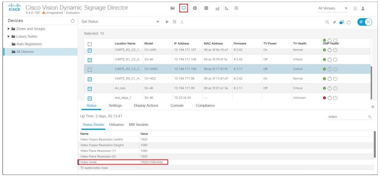Open the device management monitor icon
This screenshot has width=380, height=177.
click(x=184, y=8)
